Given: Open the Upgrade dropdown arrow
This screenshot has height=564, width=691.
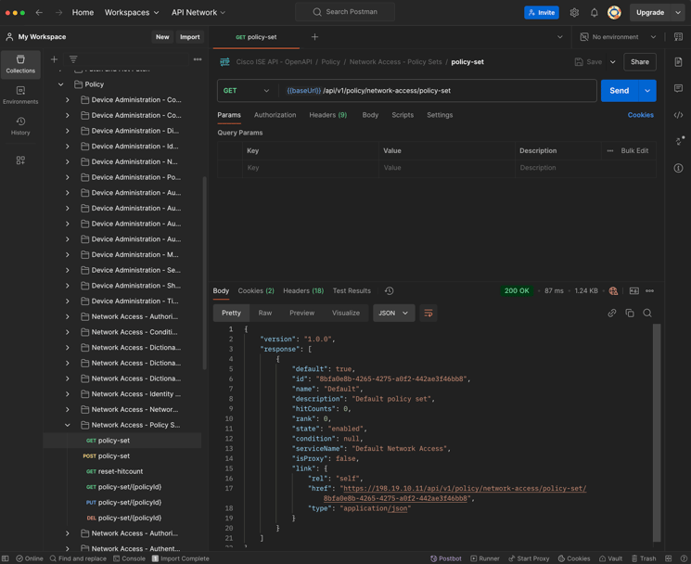Looking at the screenshot, I should click(678, 12).
